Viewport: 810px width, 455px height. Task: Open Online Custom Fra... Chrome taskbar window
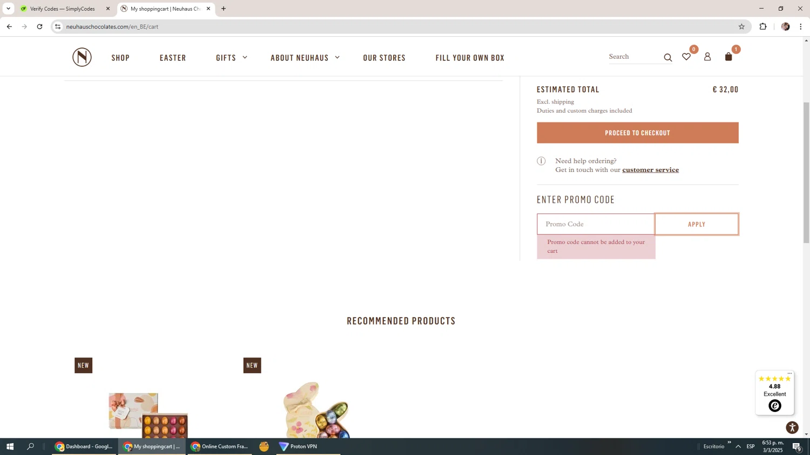click(x=219, y=446)
